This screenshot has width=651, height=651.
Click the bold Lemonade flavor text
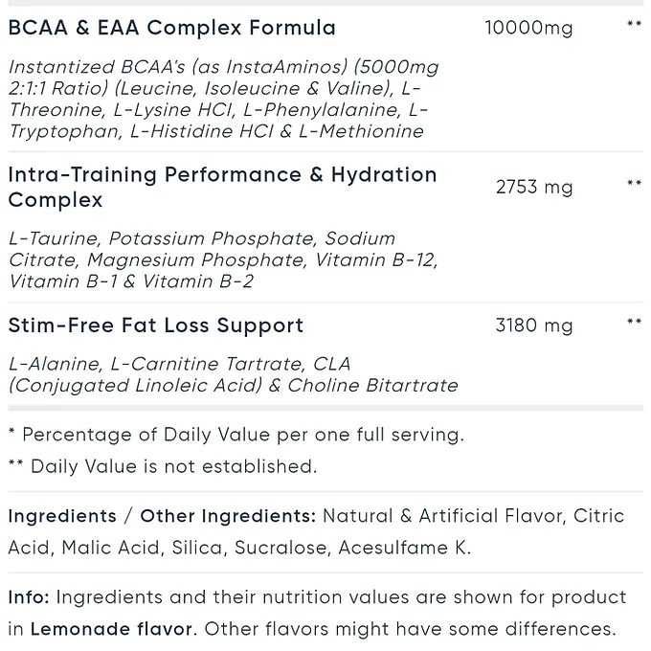tap(113, 629)
